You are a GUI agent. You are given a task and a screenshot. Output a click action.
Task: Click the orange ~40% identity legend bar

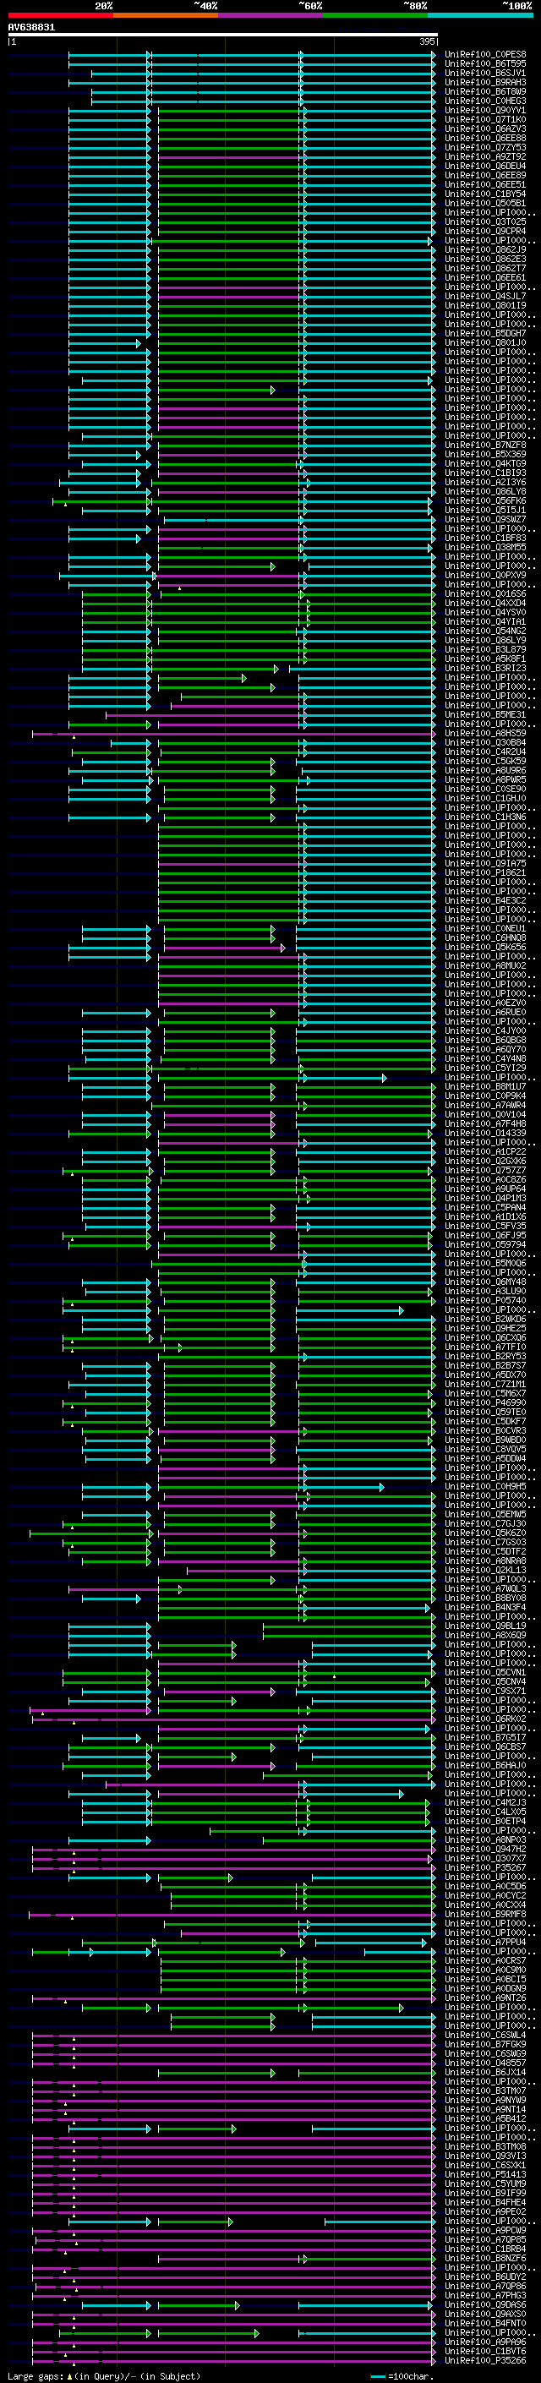[x=166, y=15]
